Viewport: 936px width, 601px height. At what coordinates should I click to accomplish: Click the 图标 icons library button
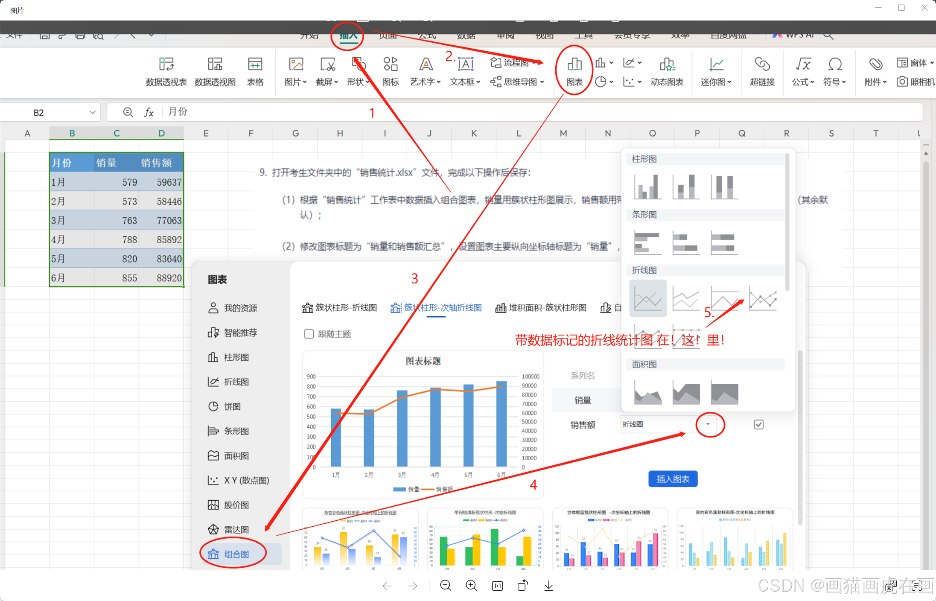point(390,71)
